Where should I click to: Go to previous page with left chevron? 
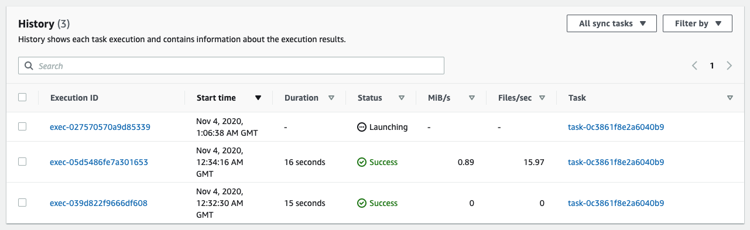click(695, 66)
